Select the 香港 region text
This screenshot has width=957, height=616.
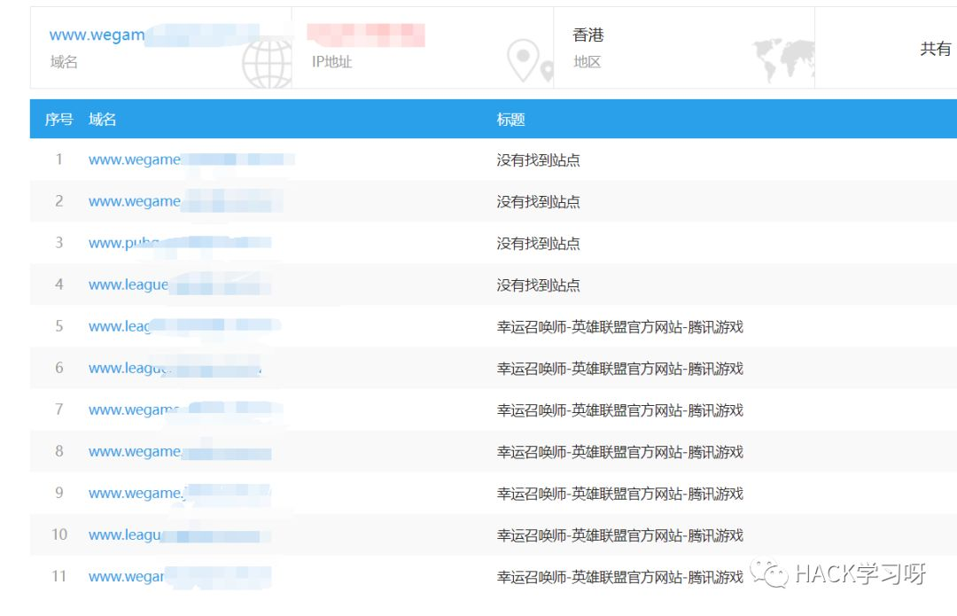[588, 35]
